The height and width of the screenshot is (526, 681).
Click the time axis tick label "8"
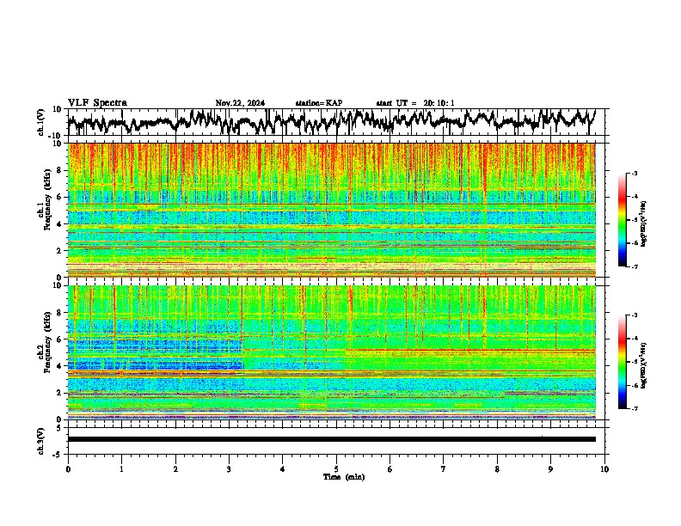[x=497, y=469]
